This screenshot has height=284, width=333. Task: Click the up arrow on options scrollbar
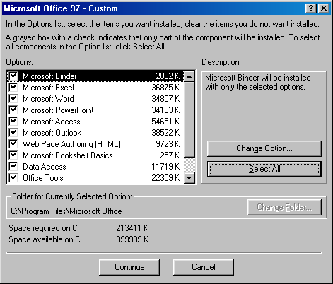189,76
